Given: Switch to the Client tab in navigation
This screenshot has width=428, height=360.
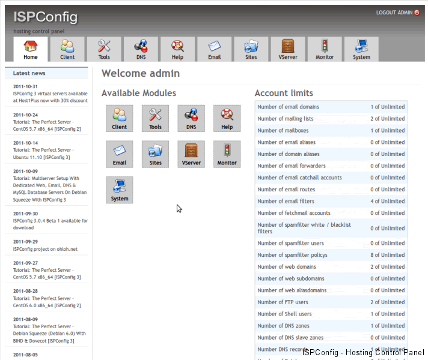Looking at the screenshot, I should (x=67, y=49).
